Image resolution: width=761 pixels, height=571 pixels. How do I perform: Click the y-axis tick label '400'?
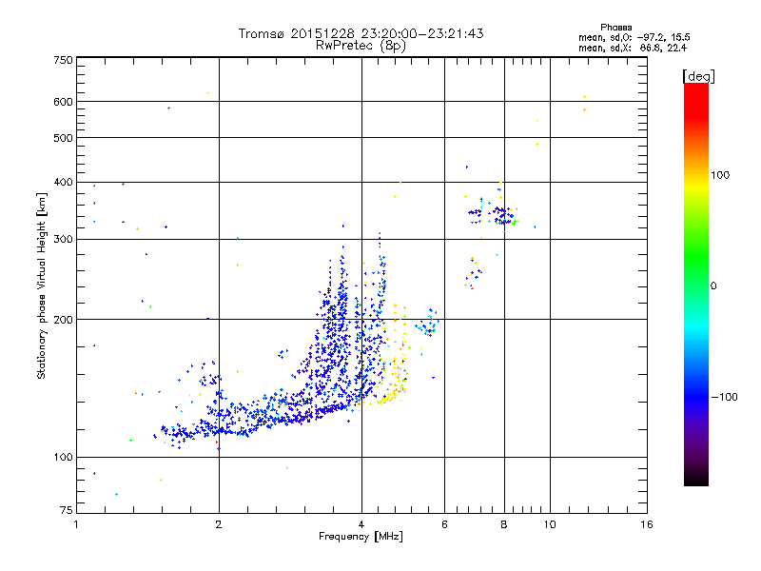(x=63, y=182)
